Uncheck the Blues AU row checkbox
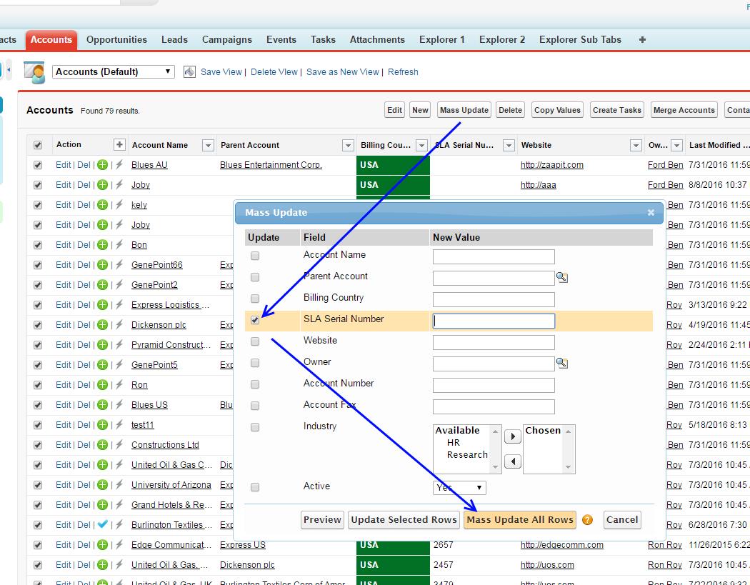 [x=38, y=165]
